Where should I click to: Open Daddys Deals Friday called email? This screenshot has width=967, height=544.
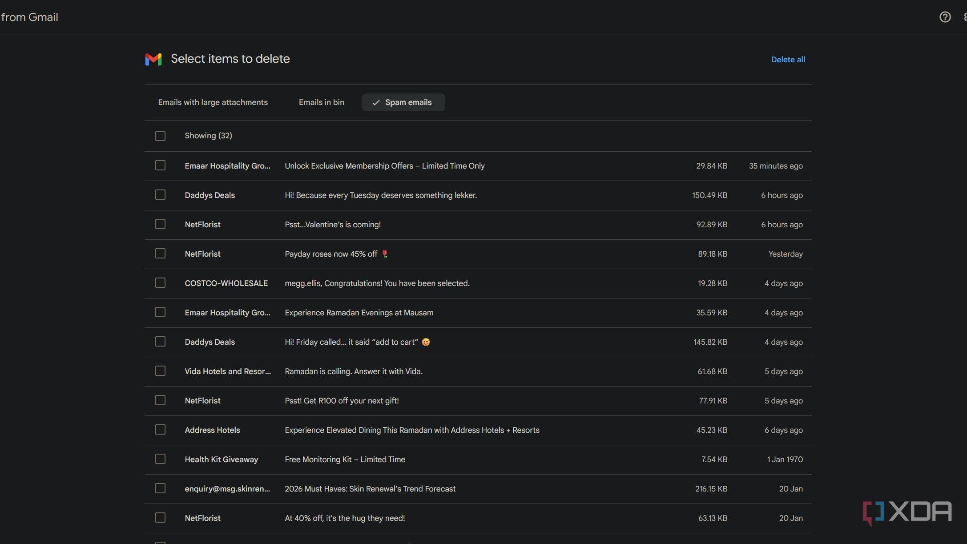[351, 342]
